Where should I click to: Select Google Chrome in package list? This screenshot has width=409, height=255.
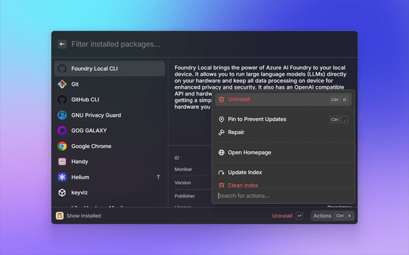109,146
